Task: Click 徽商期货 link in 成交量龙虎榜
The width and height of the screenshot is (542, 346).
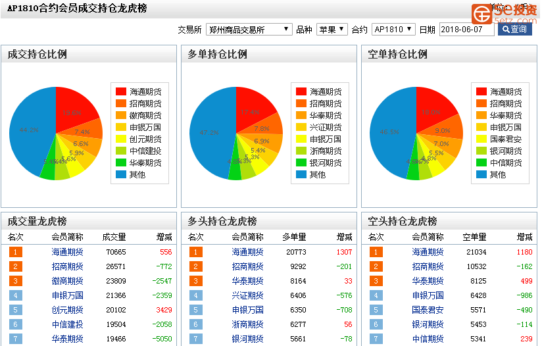Action: 67,281
